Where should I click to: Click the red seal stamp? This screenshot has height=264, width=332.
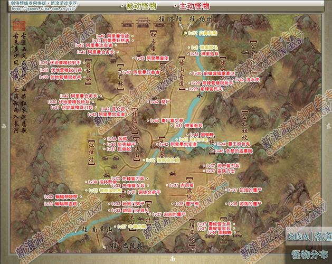point(19,26)
